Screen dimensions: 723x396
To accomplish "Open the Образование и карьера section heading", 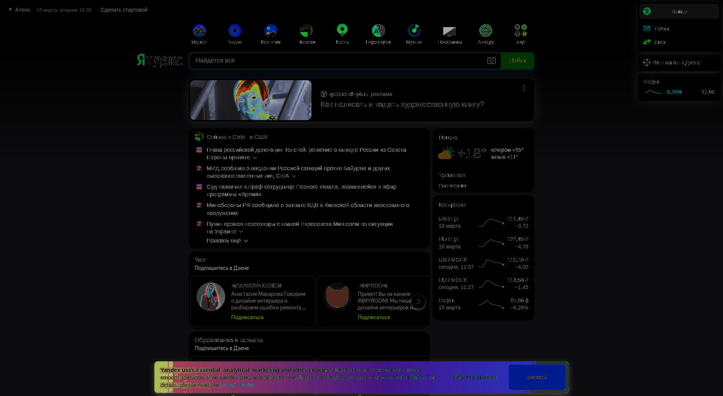I will coord(229,340).
